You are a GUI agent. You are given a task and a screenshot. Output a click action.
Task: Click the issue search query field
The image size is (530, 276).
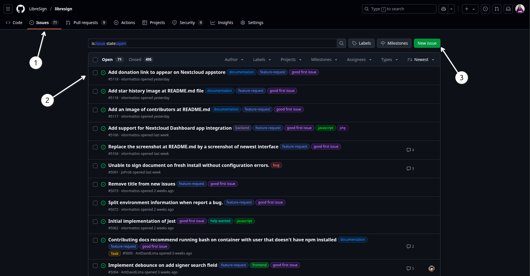213,43
